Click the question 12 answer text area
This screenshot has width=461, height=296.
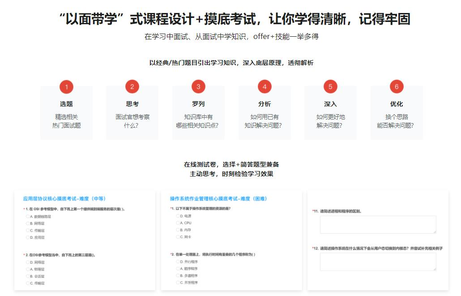click(378, 262)
